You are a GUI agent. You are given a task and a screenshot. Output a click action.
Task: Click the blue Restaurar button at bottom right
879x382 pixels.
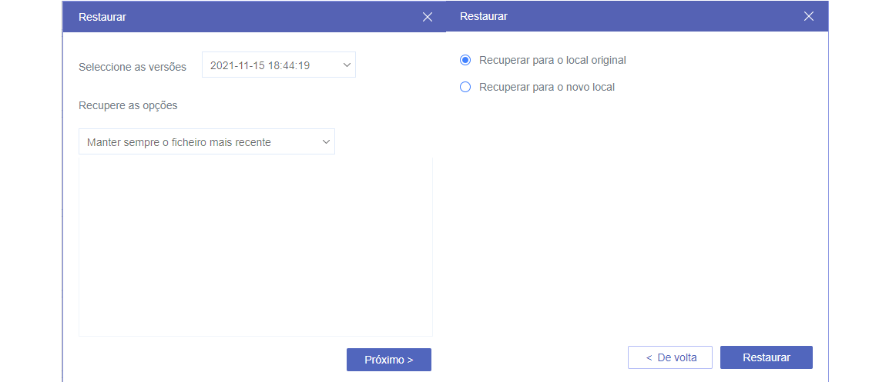(x=767, y=357)
